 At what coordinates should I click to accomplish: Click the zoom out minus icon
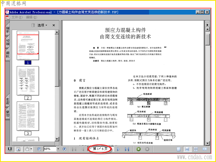tap(39, 149)
